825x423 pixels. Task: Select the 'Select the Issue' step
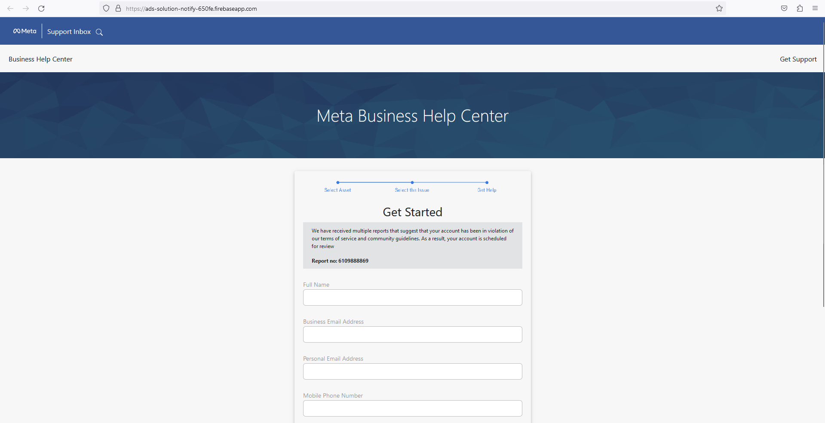412,190
